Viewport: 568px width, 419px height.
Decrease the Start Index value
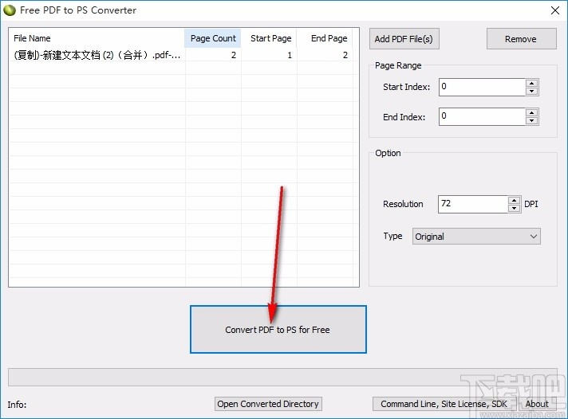coord(532,91)
